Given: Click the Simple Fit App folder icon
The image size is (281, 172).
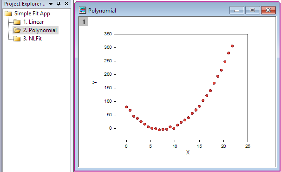Looking at the screenshot, I should coord(8,13).
